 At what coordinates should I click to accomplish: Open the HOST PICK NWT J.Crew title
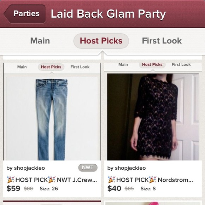point(52,180)
